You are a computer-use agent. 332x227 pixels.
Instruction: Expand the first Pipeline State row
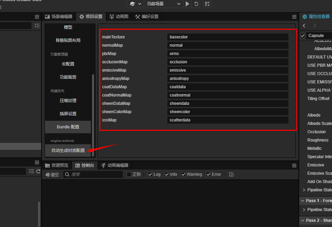(x=304, y=190)
